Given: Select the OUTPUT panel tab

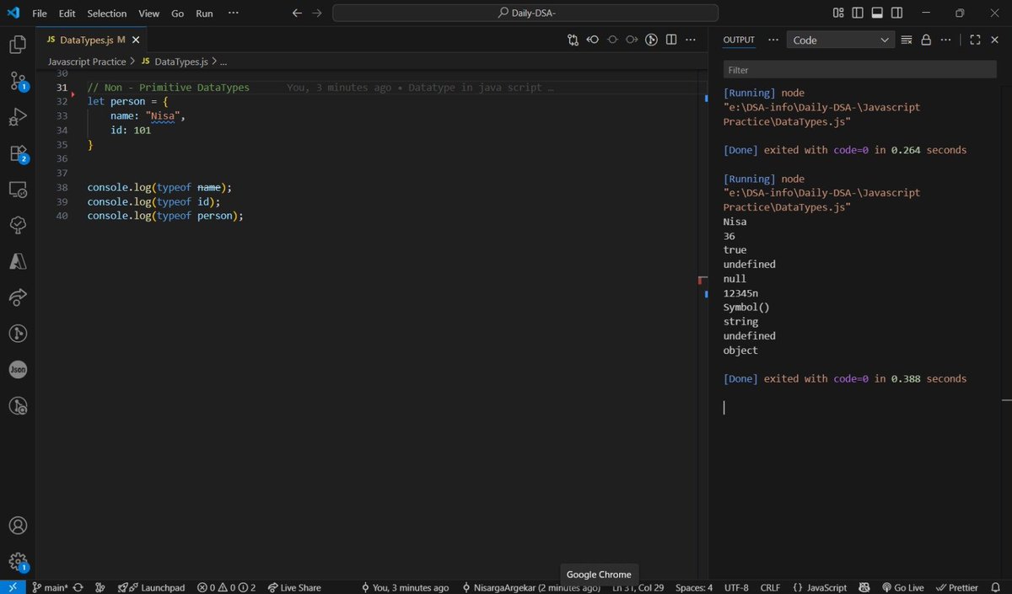Looking at the screenshot, I should point(739,40).
